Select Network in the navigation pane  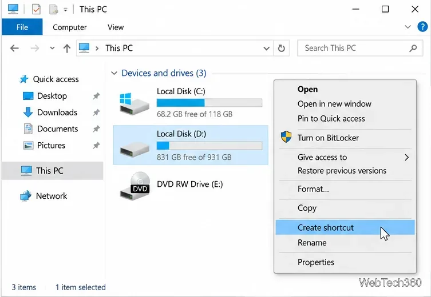click(x=52, y=196)
